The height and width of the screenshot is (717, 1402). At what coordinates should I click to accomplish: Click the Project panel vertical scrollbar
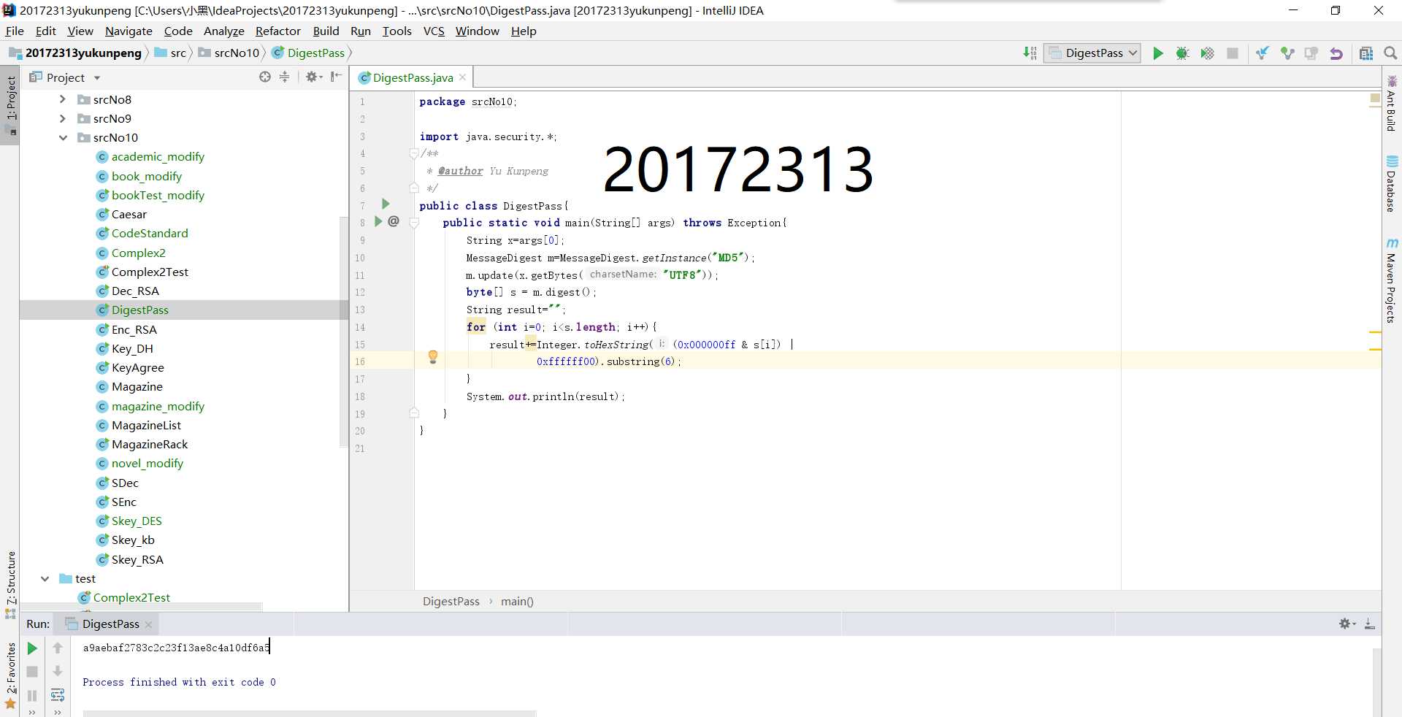tap(343, 332)
